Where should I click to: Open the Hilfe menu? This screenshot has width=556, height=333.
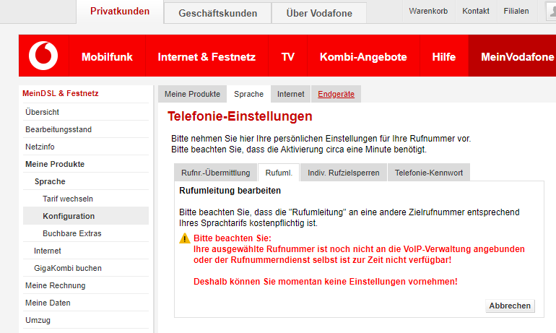pyautogui.click(x=443, y=57)
